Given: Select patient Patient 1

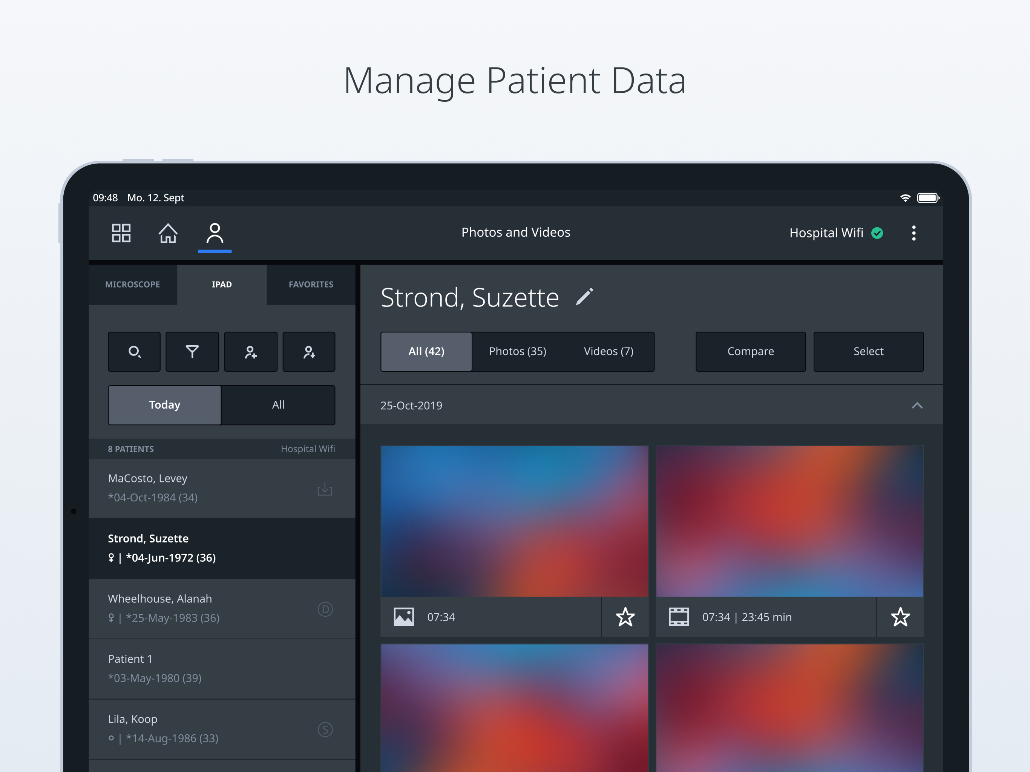Looking at the screenshot, I should click(x=222, y=669).
